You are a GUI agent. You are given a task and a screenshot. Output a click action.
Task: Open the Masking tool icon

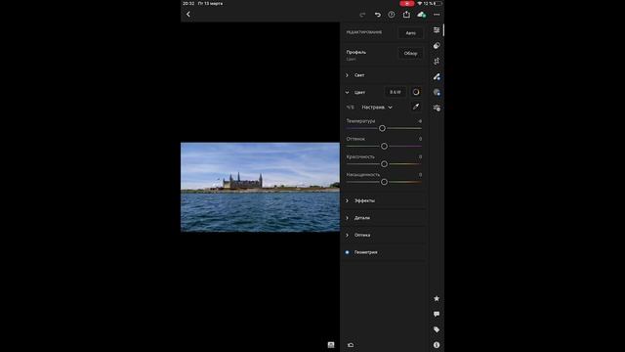tap(437, 92)
